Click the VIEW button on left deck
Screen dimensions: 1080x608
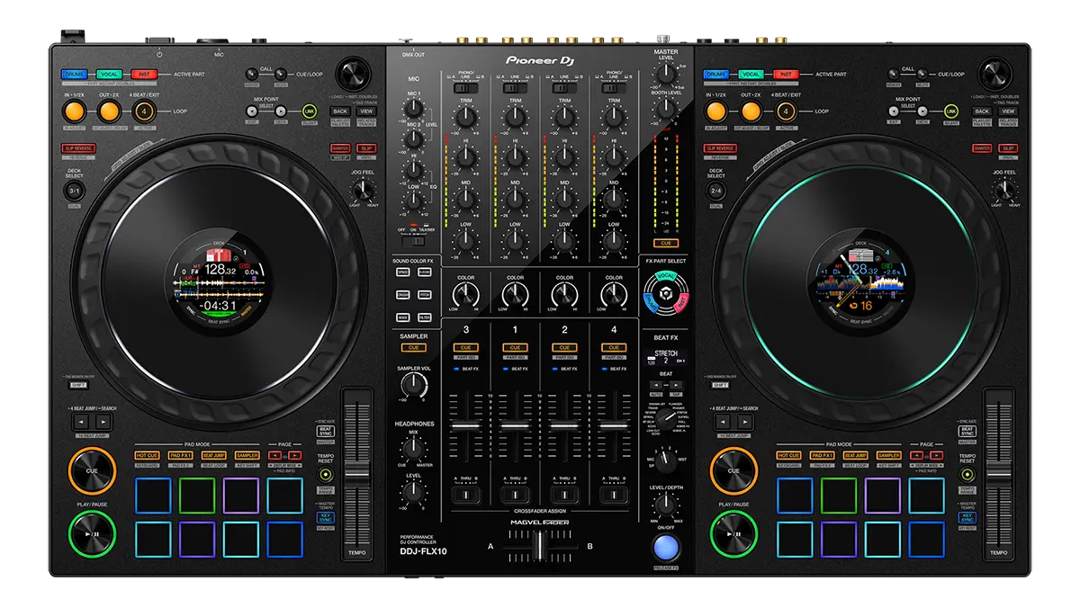(x=366, y=112)
